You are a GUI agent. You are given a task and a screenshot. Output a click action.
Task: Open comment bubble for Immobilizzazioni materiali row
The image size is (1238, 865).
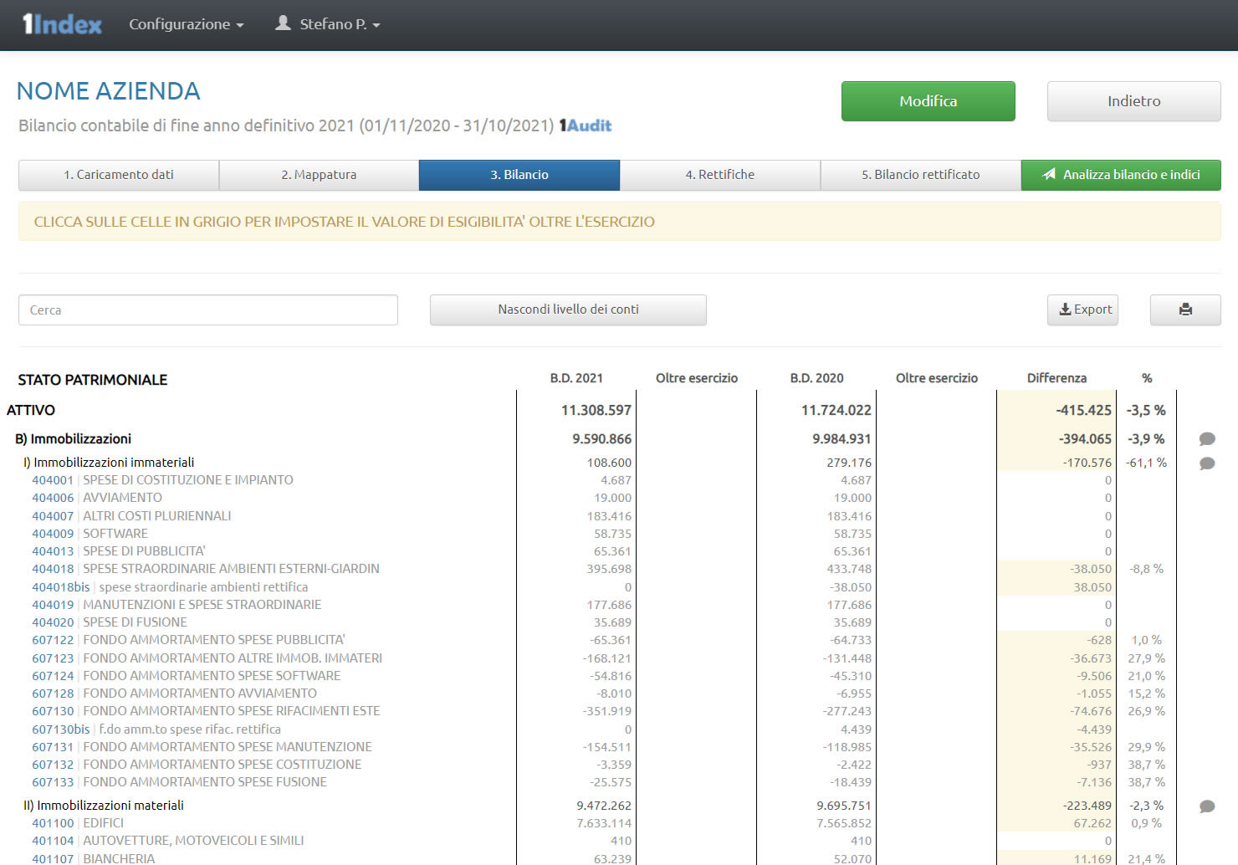pyautogui.click(x=1206, y=806)
